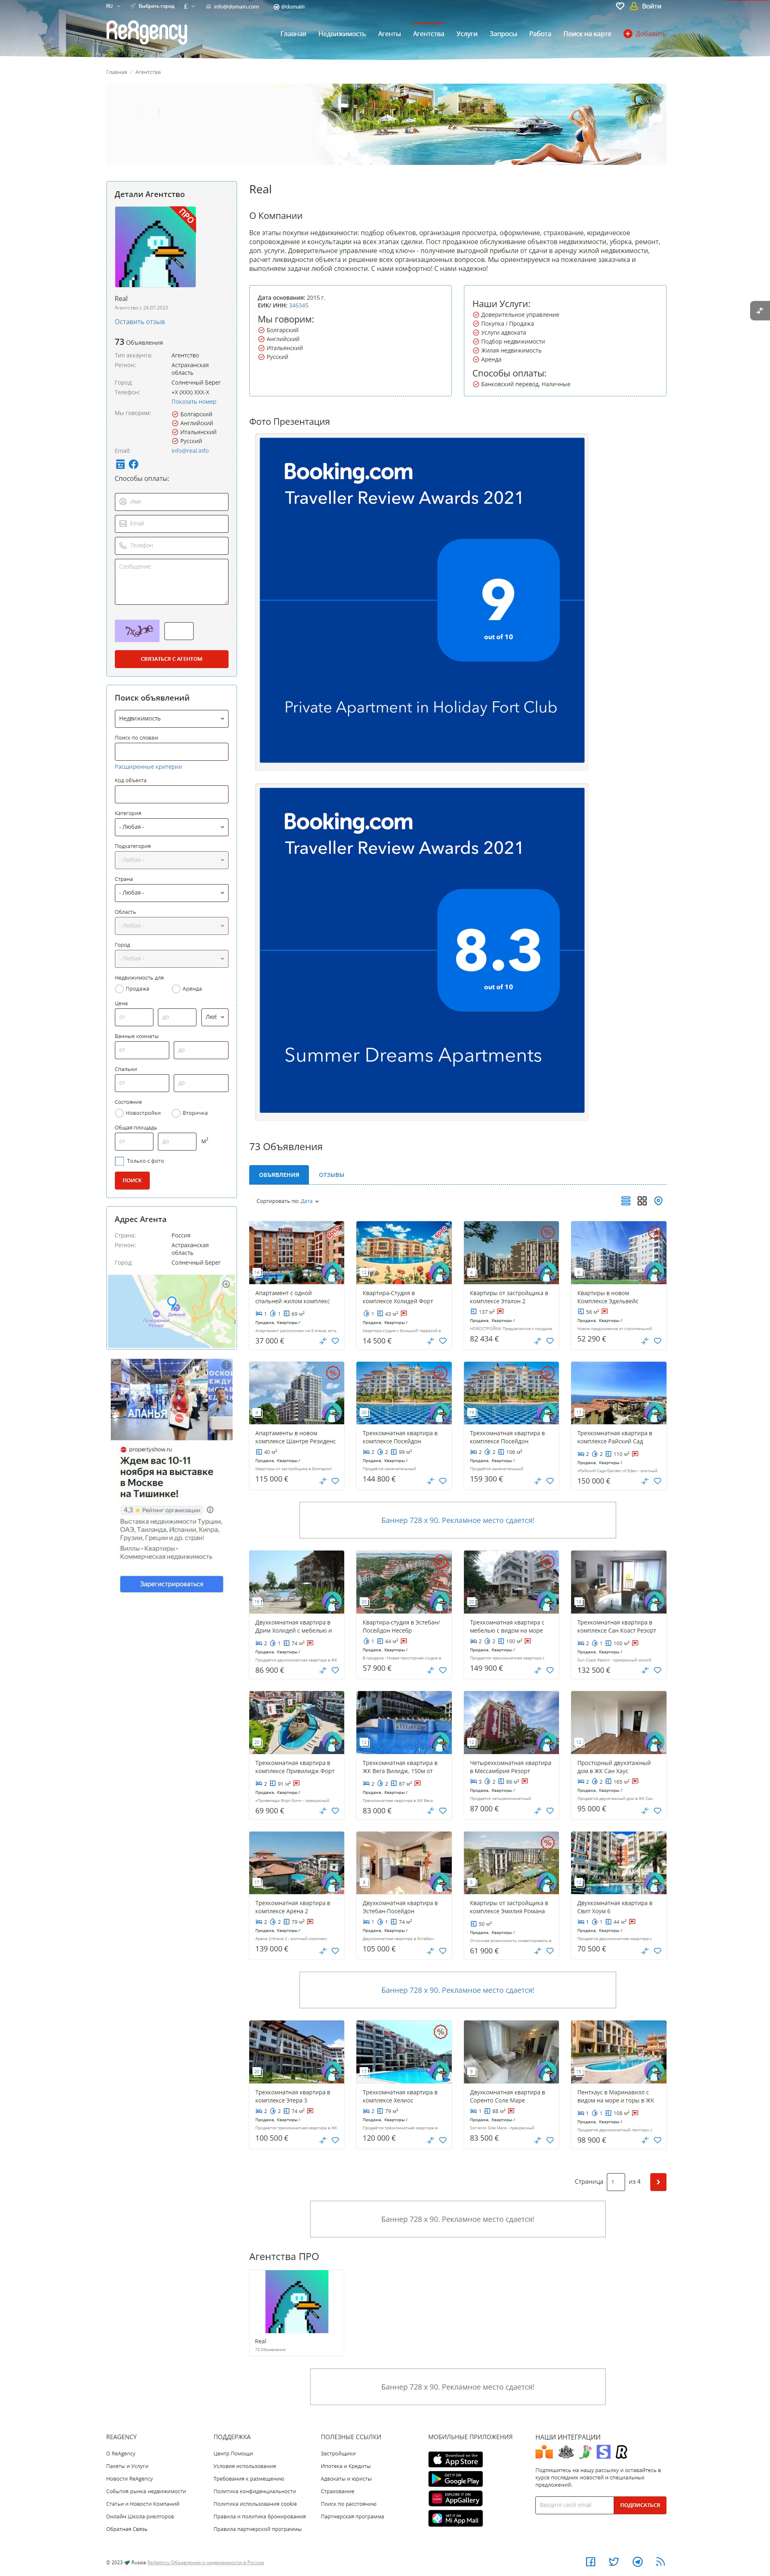770x2576 pixels.
Task: Open the Google Play badge
Action: [455, 2479]
